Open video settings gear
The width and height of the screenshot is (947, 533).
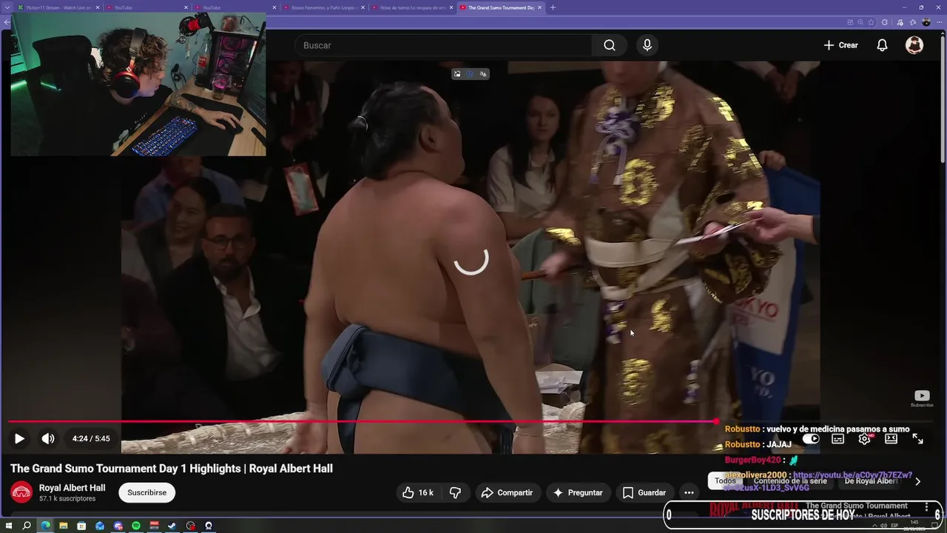[x=864, y=438]
